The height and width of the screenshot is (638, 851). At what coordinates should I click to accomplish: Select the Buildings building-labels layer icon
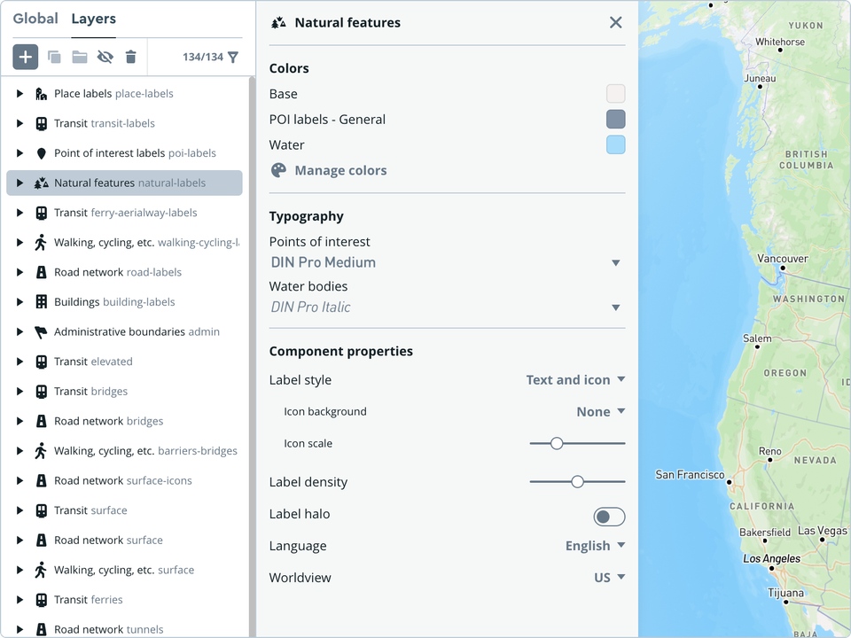pos(41,302)
